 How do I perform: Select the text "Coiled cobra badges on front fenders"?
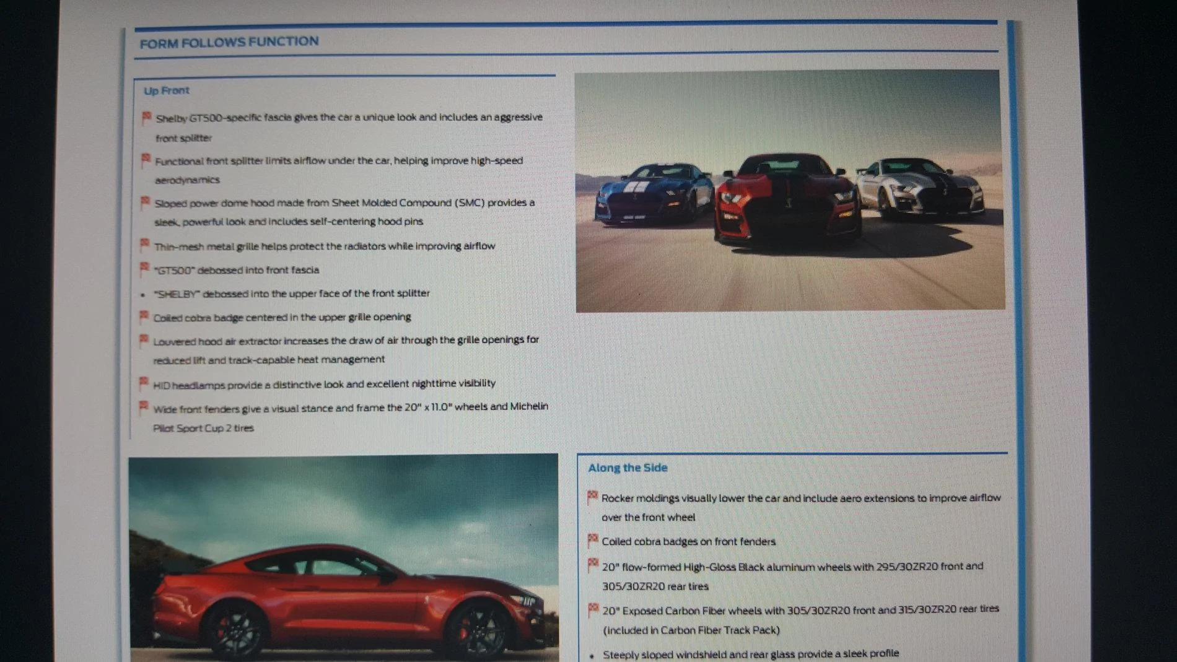click(x=688, y=541)
